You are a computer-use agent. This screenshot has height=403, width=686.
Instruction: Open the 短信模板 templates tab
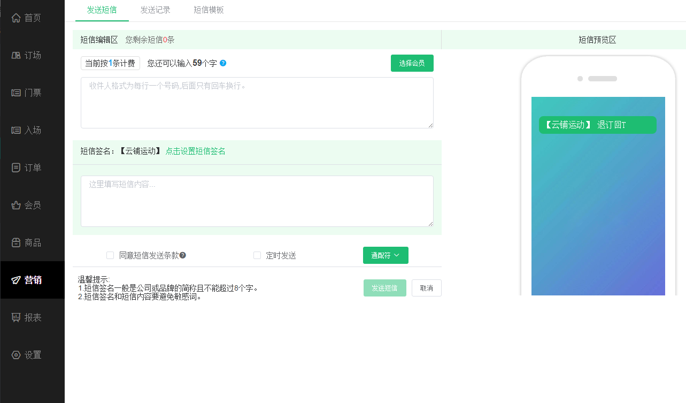point(209,10)
